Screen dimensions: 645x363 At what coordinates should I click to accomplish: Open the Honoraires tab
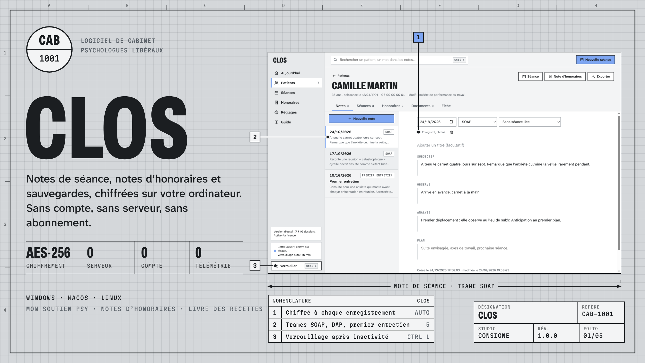pyautogui.click(x=392, y=106)
